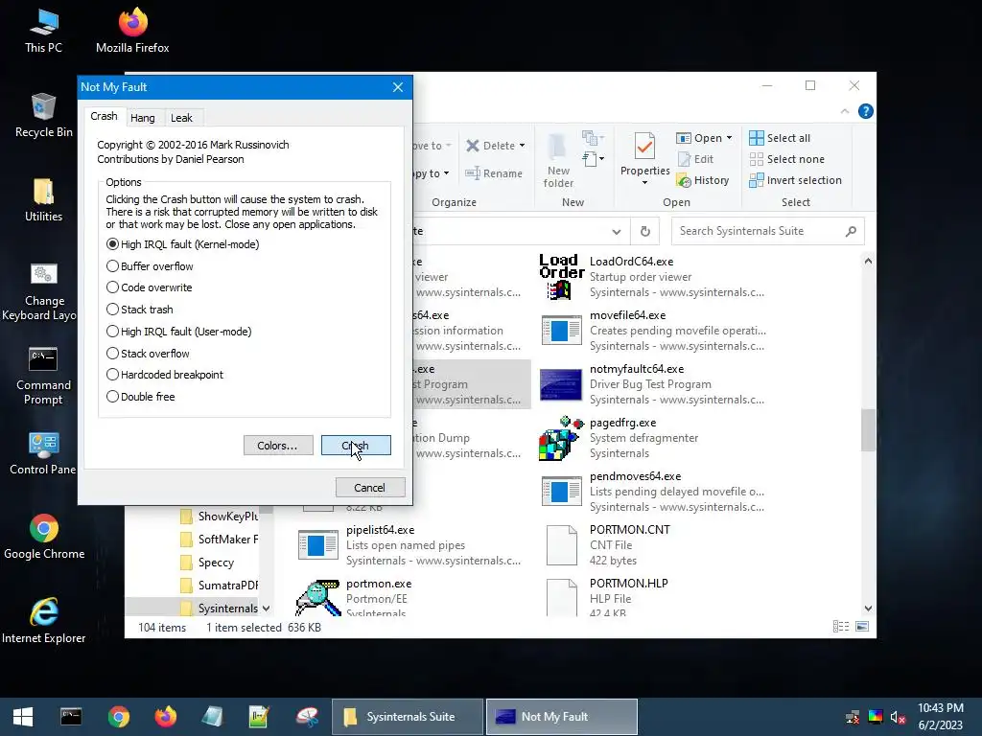Open Properties via checkmark icon
The height and width of the screenshot is (736, 982).
[644, 147]
